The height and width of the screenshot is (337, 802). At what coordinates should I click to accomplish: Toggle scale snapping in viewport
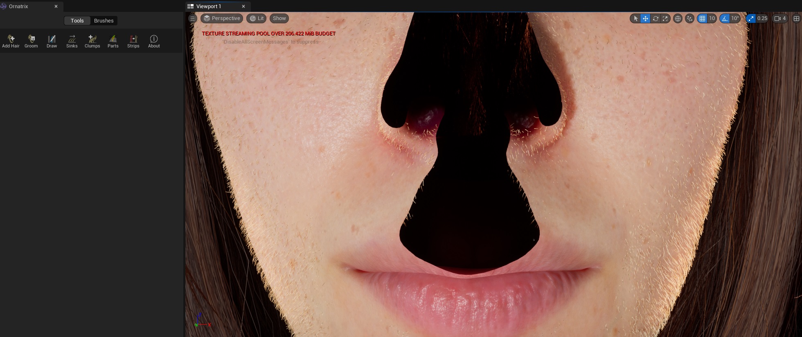(x=751, y=18)
